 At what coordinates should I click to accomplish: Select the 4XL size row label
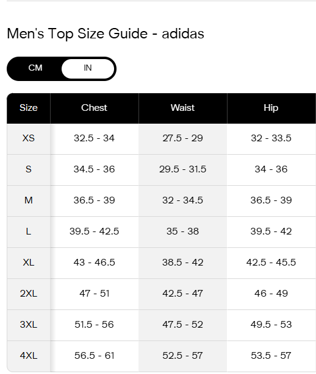[29, 356]
